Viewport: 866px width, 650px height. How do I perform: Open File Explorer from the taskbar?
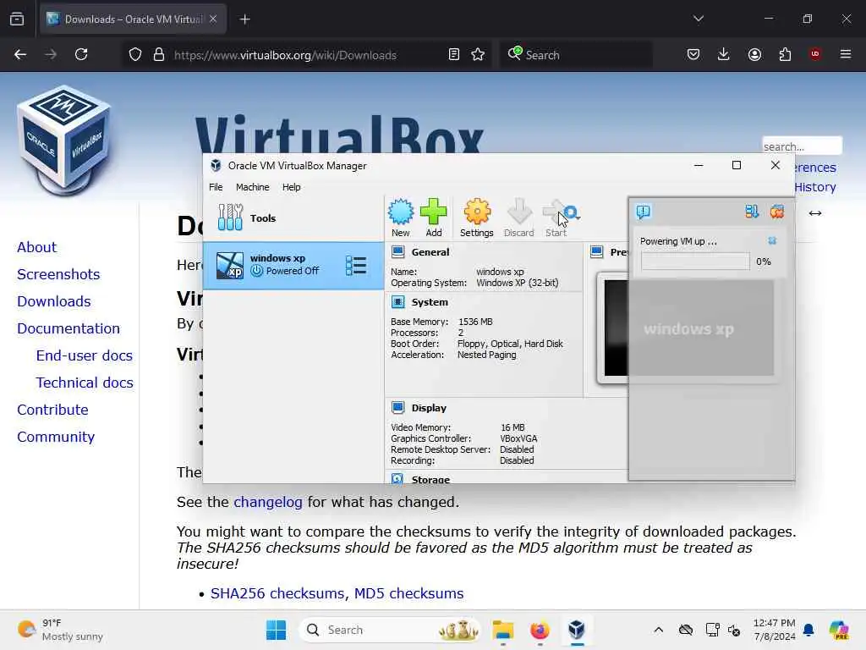click(x=503, y=630)
